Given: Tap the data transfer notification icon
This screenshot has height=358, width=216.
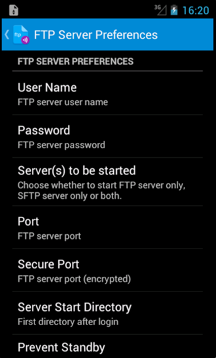Looking at the screenshot, I should coord(14,10).
